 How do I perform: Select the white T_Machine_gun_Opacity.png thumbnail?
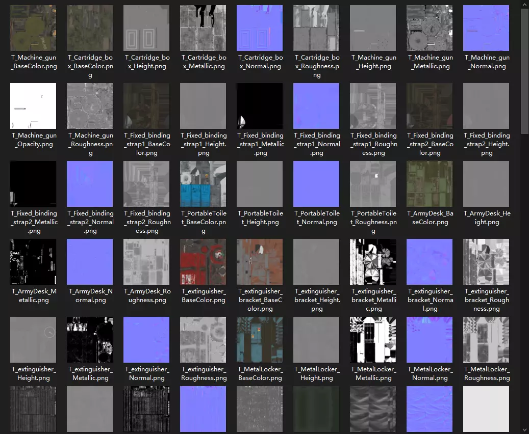click(33, 106)
